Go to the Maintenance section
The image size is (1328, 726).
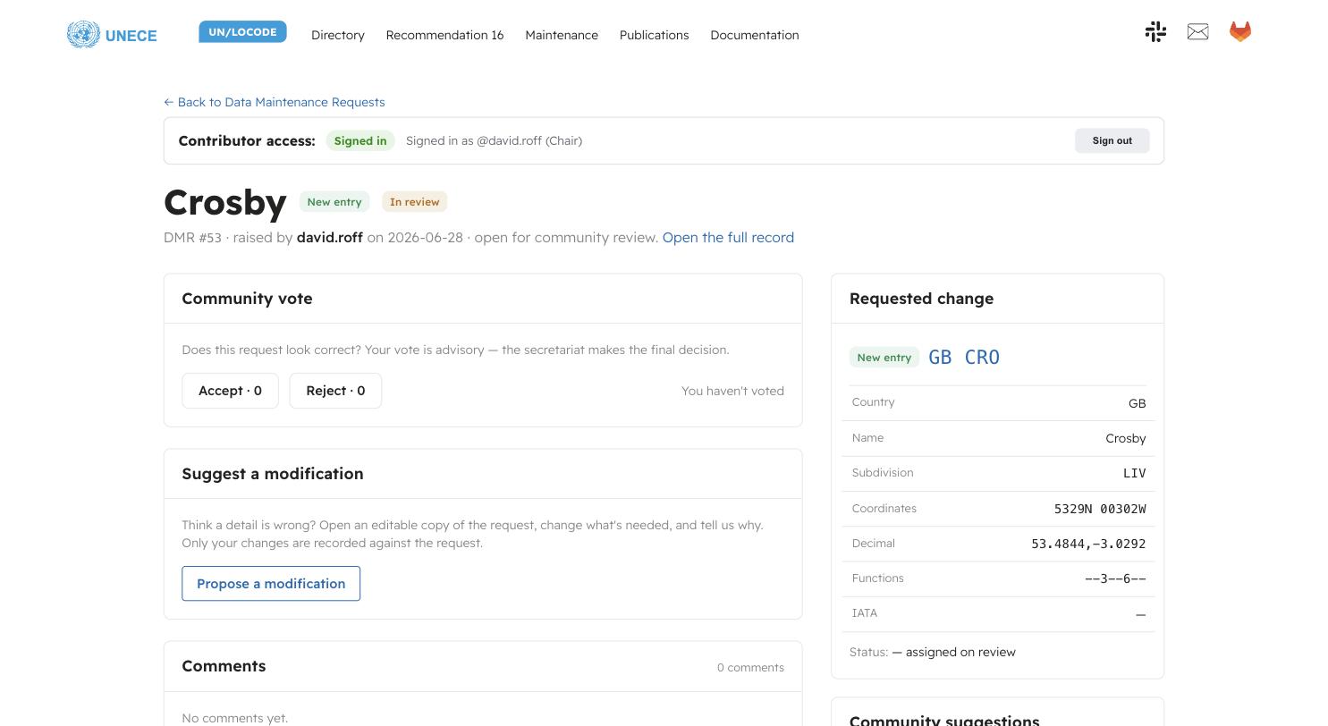(x=562, y=35)
